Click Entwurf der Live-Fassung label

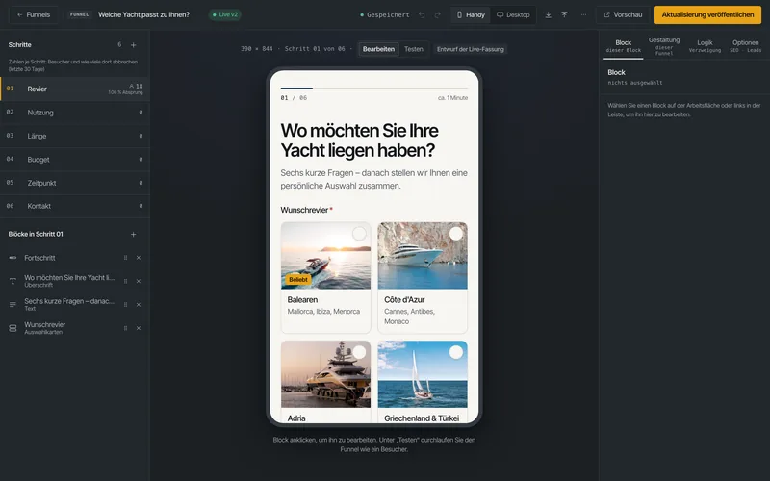[x=471, y=49]
